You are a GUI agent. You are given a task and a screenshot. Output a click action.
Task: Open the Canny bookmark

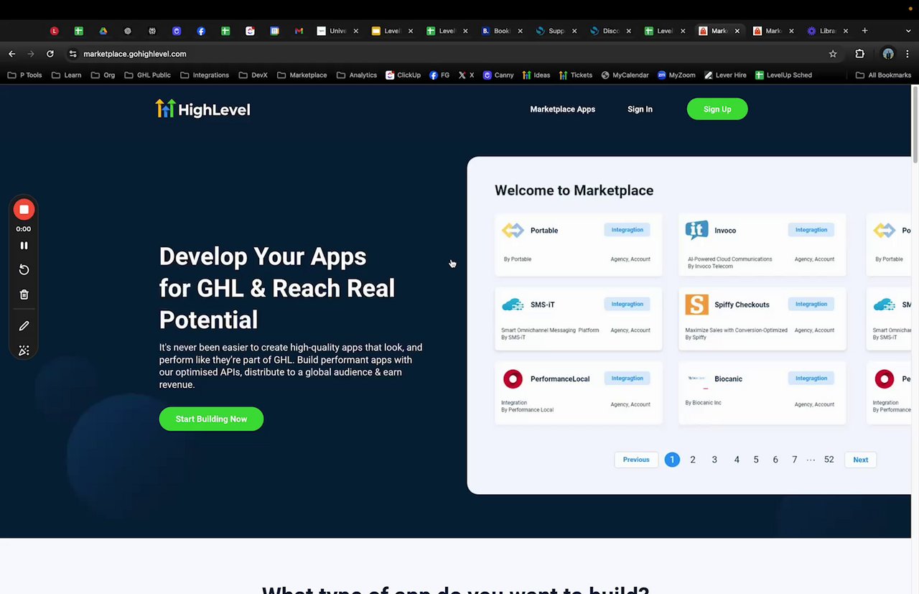click(498, 75)
